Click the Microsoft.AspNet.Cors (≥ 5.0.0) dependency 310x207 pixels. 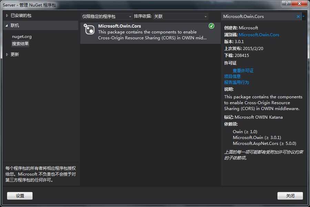pos(264,144)
